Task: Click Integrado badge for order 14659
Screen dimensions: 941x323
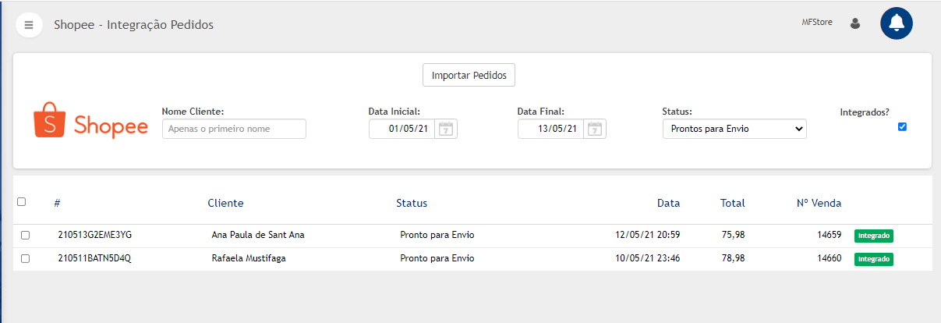Action: pos(874,235)
